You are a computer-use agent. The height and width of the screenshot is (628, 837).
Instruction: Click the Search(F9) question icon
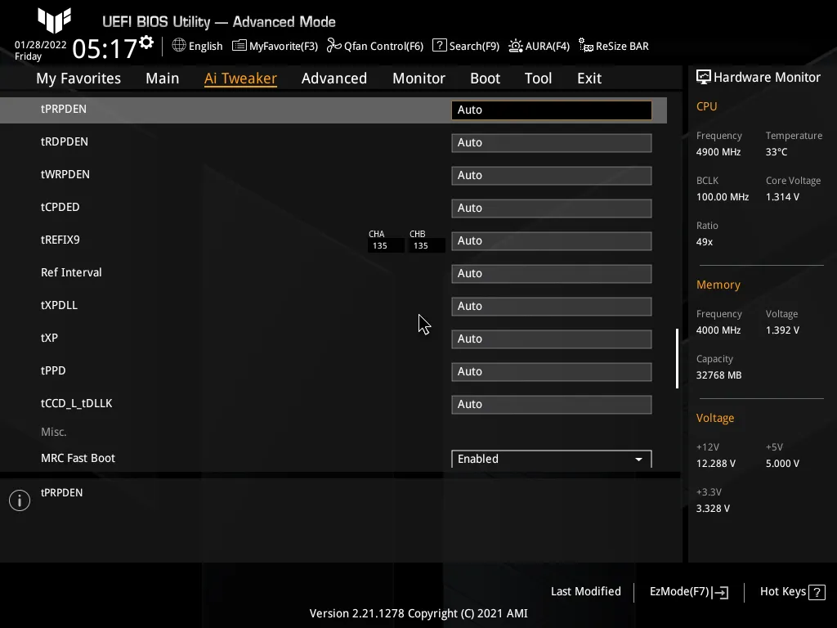[x=439, y=46]
